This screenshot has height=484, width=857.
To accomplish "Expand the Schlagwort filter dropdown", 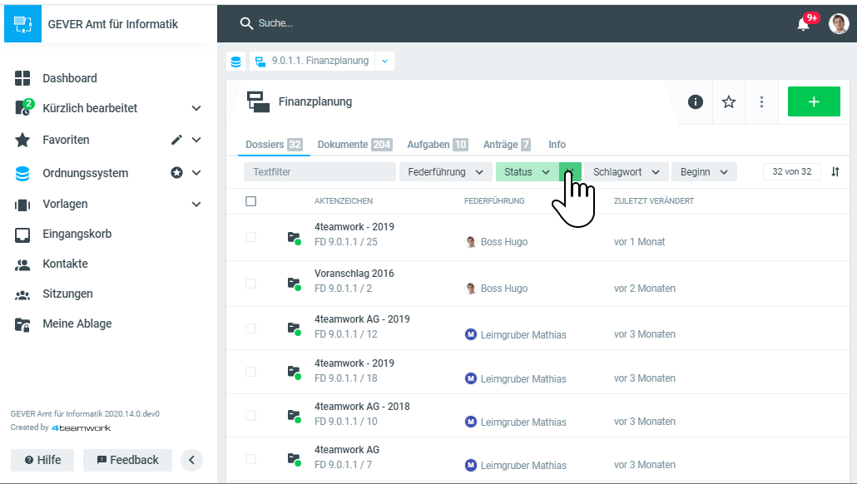I will (x=626, y=172).
